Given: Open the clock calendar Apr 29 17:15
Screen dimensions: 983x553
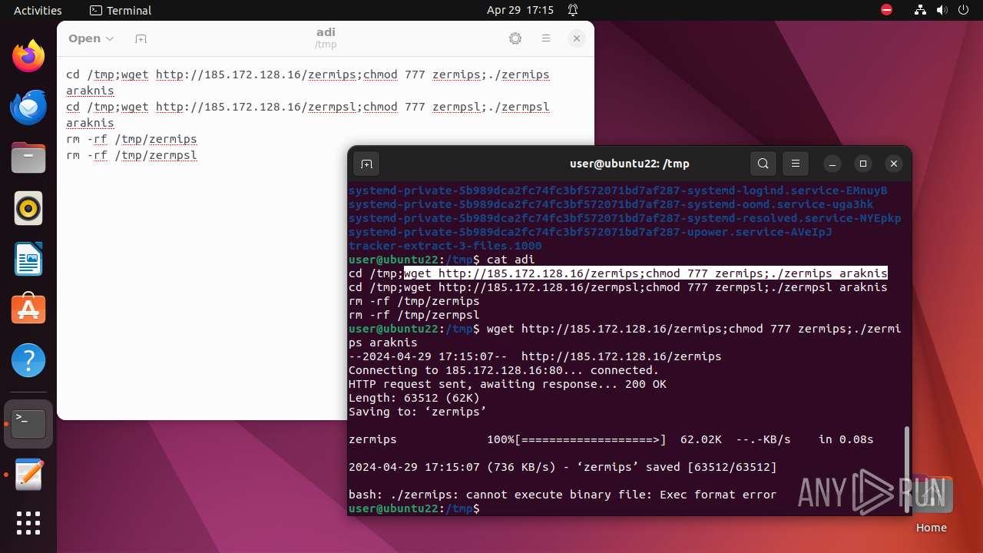Looking at the screenshot, I should [x=520, y=10].
